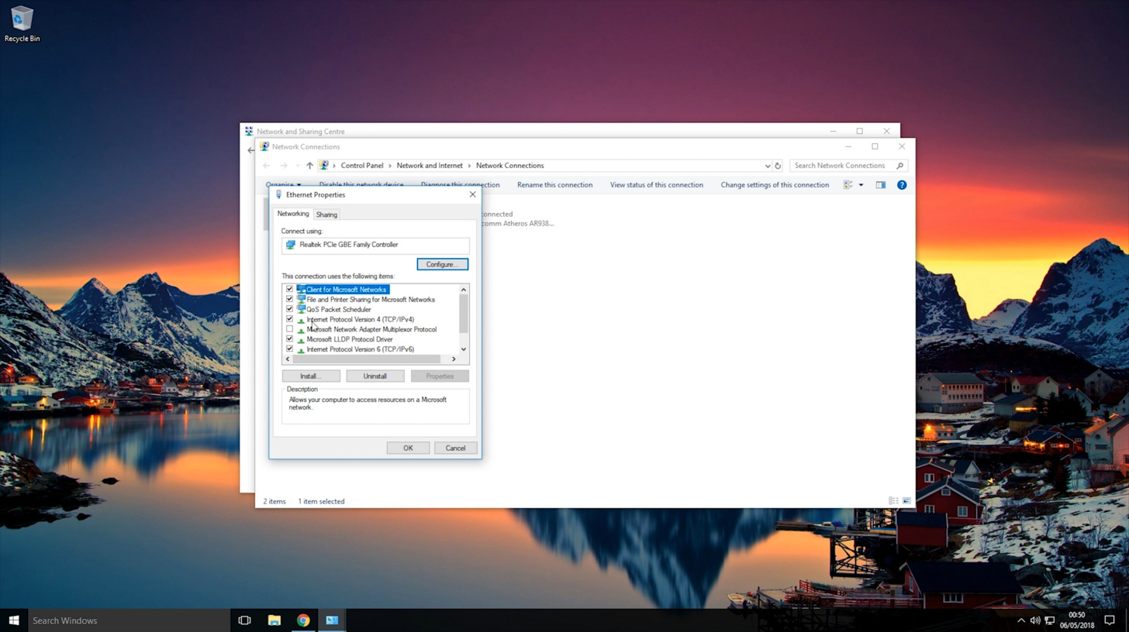
Task: Click the items list scroll down arrow
Action: [x=464, y=349]
